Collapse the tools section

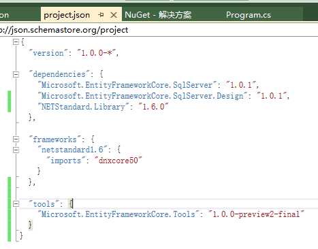16,204
